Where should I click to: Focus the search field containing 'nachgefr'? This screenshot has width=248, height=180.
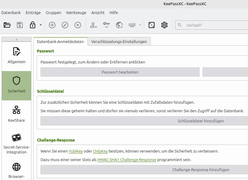pyautogui.click(x=212, y=25)
